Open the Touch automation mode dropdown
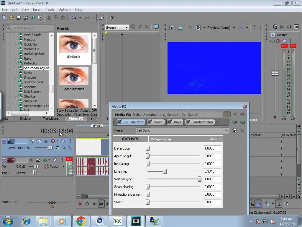The image size is (302, 227). pos(63,166)
